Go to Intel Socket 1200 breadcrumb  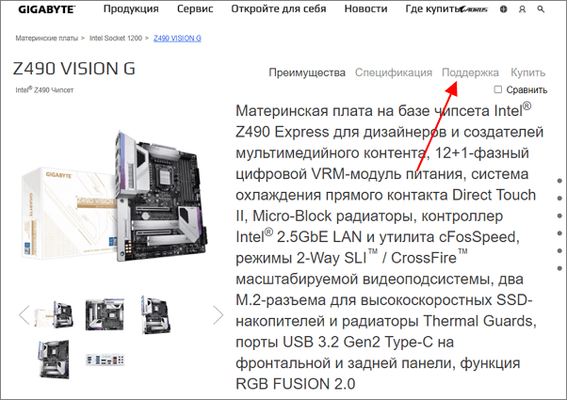pos(116,38)
